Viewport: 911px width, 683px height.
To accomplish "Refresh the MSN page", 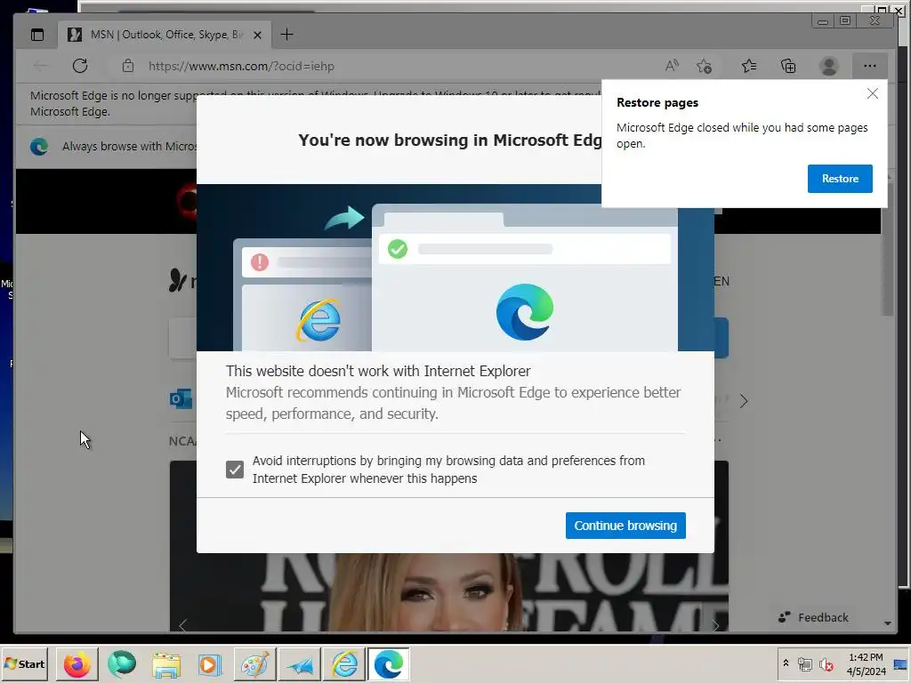I will (x=80, y=66).
